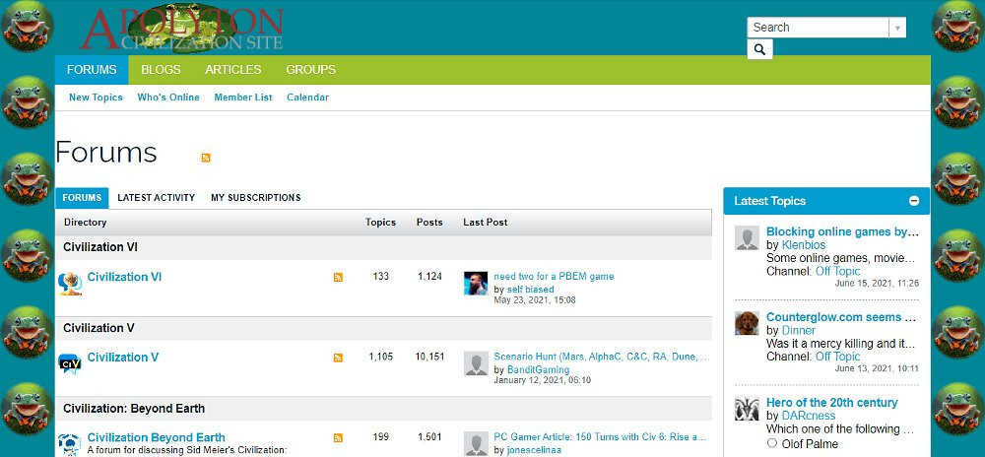Click the Directory column header
The height and width of the screenshot is (457, 985).
coord(86,223)
